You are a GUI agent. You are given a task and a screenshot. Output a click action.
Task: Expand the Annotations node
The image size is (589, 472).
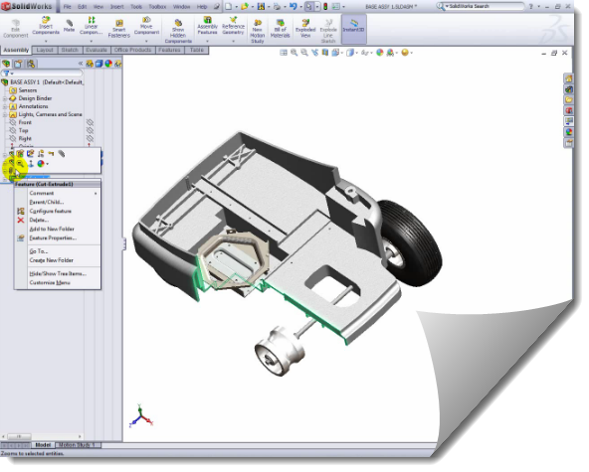click(5, 106)
